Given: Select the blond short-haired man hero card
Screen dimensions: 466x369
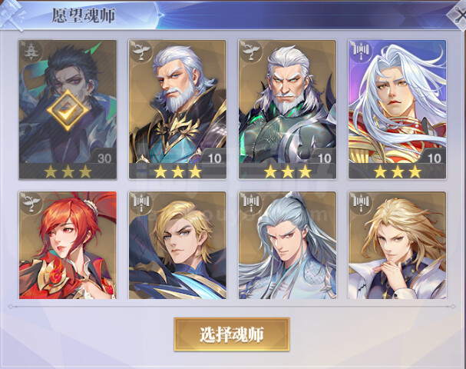Looking at the screenshot, I should [177, 245].
